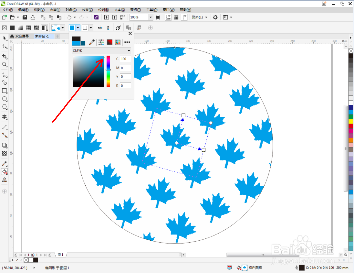354x273 pixels.
Task: Show color sliders in color popup
Action: coord(101,42)
